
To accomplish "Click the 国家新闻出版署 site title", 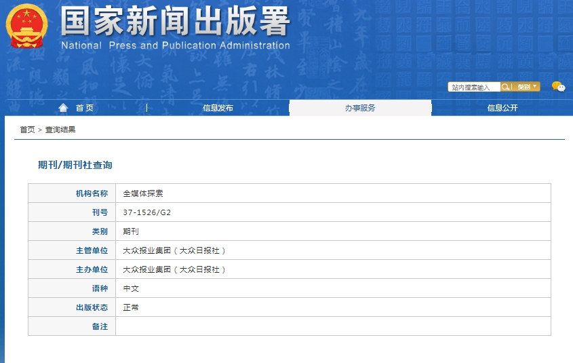I will (175, 22).
